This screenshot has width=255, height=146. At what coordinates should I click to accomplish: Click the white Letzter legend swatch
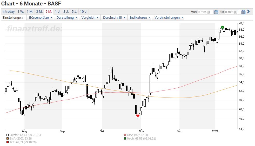(x=8, y=135)
